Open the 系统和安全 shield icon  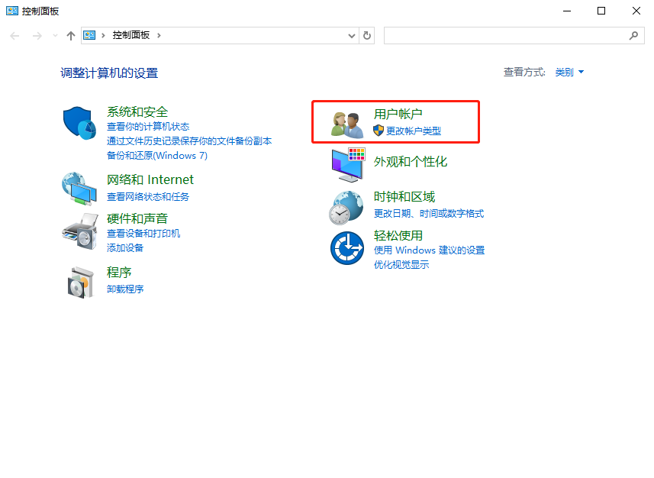79,122
